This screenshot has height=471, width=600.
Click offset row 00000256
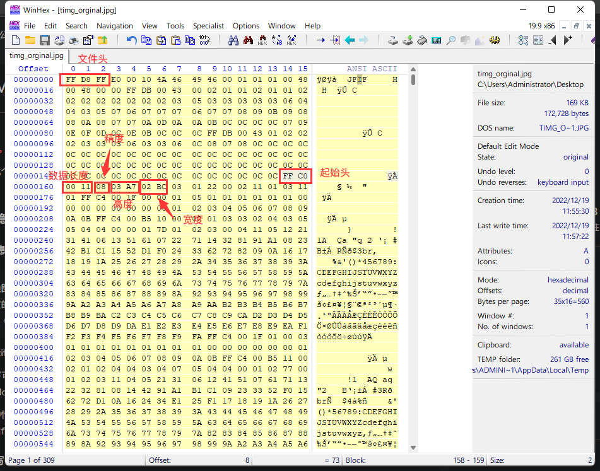(x=33, y=251)
